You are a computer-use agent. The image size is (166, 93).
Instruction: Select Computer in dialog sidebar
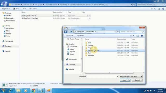point(71,64)
